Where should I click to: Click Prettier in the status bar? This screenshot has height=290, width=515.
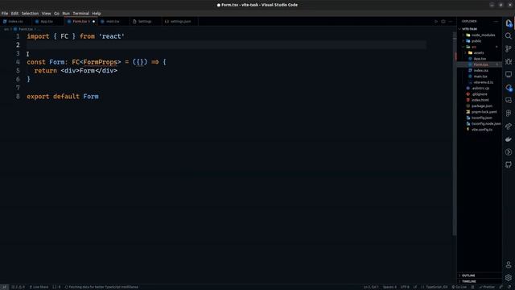[x=487, y=287]
